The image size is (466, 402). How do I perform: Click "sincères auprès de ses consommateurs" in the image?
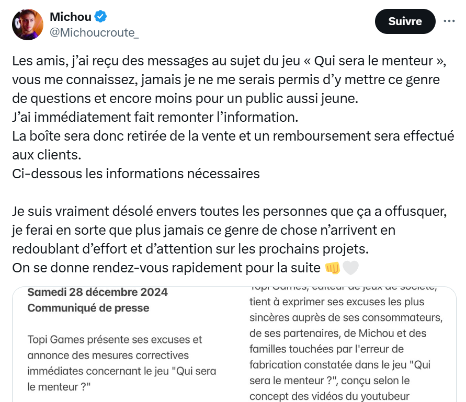tap(346, 317)
